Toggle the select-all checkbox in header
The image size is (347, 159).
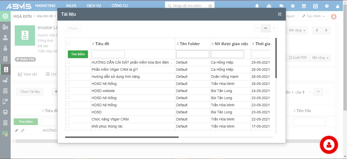click(x=68, y=44)
